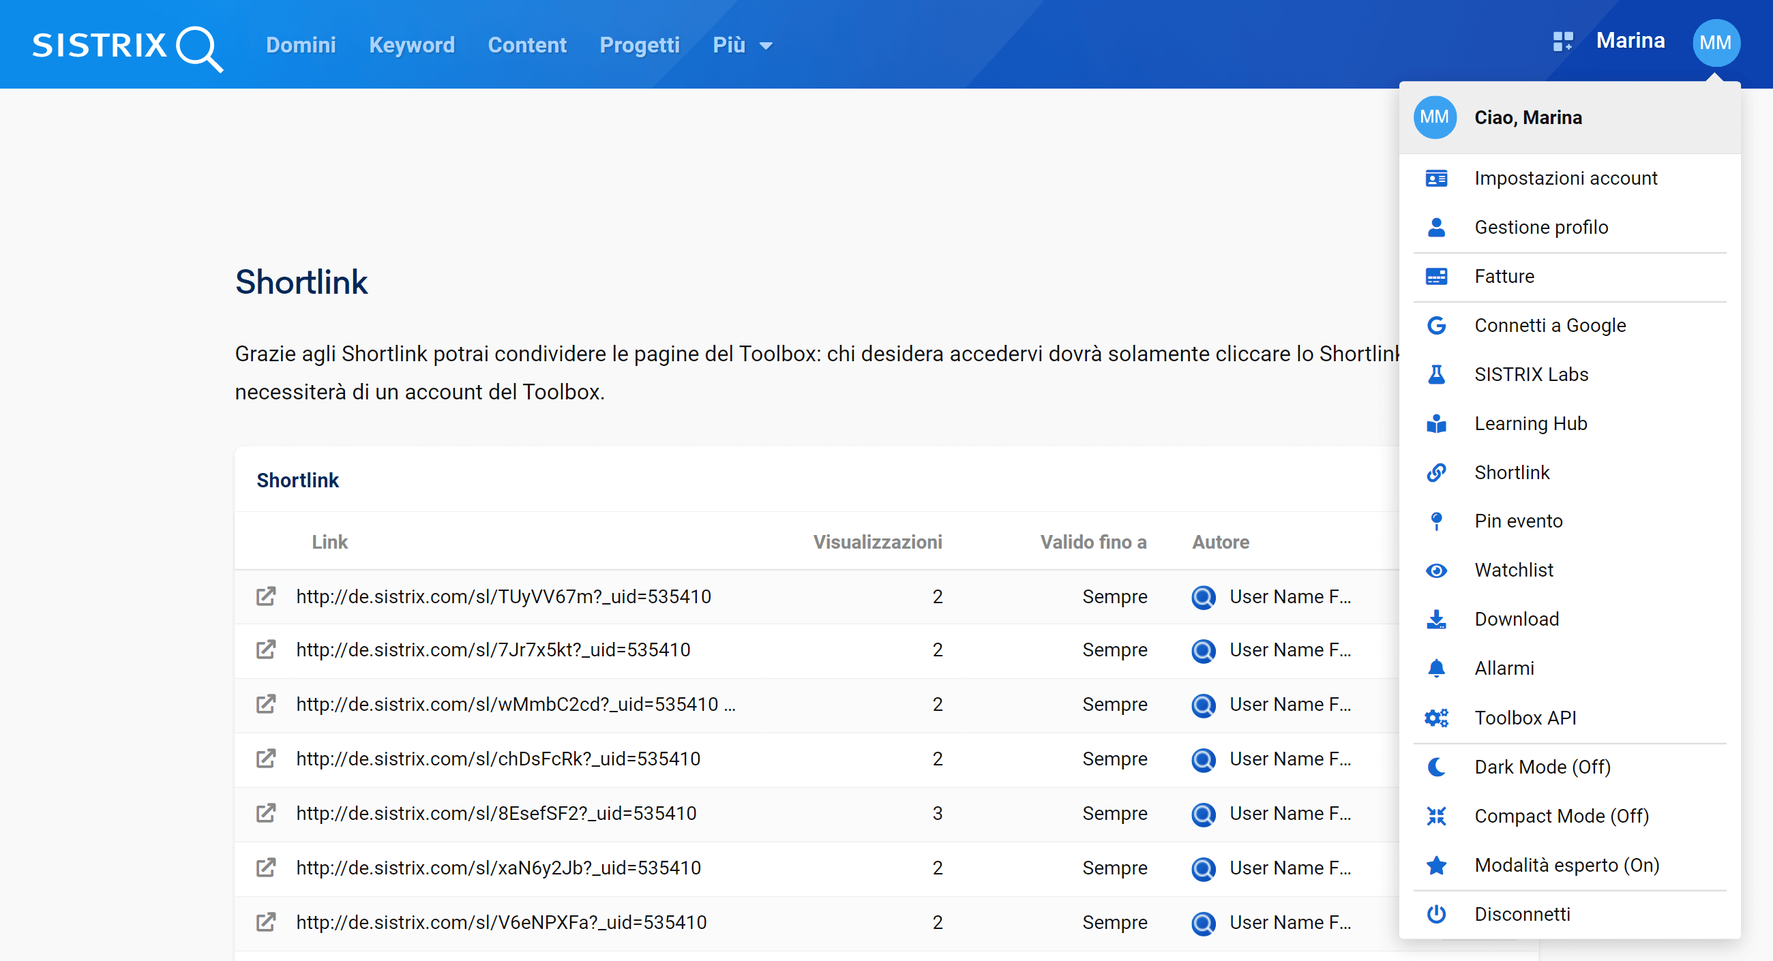Viewport: 1773px width, 961px height.
Task: Click the author avatar in TUyVV67m row
Action: point(1203,597)
